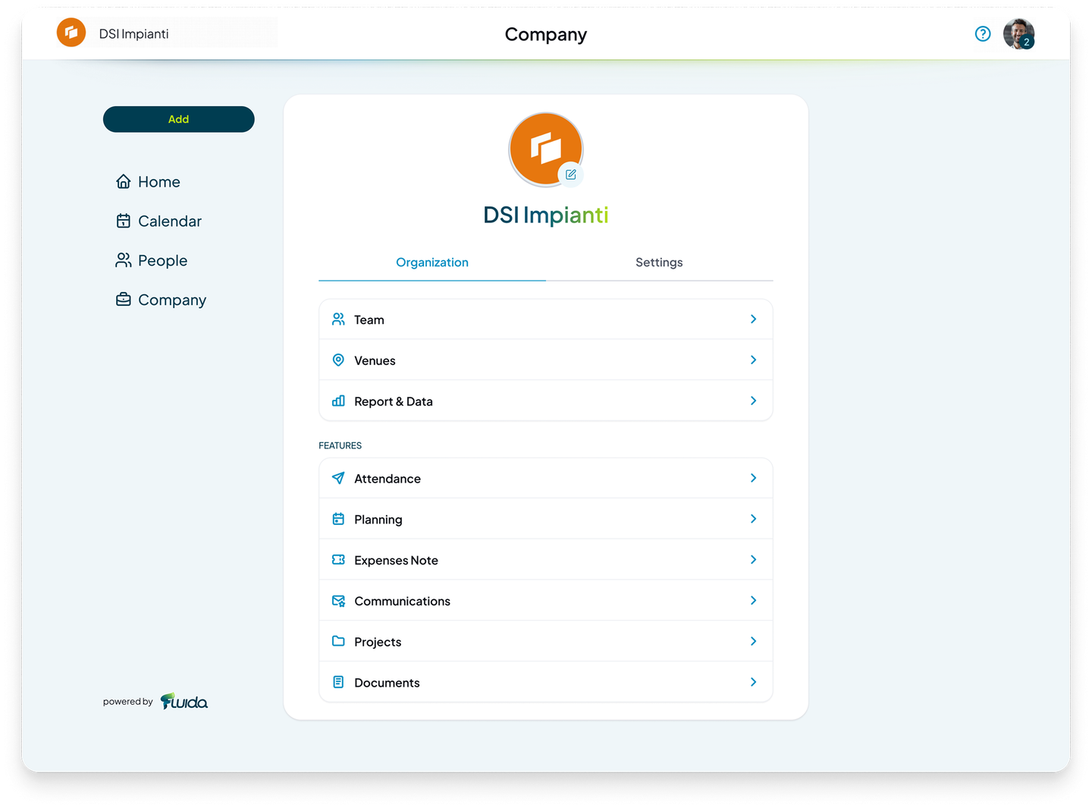The width and height of the screenshot is (1092, 808).
Task: Click the DSI Impianti orange logo in header
Action: pyautogui.click(x=71, y=33)
